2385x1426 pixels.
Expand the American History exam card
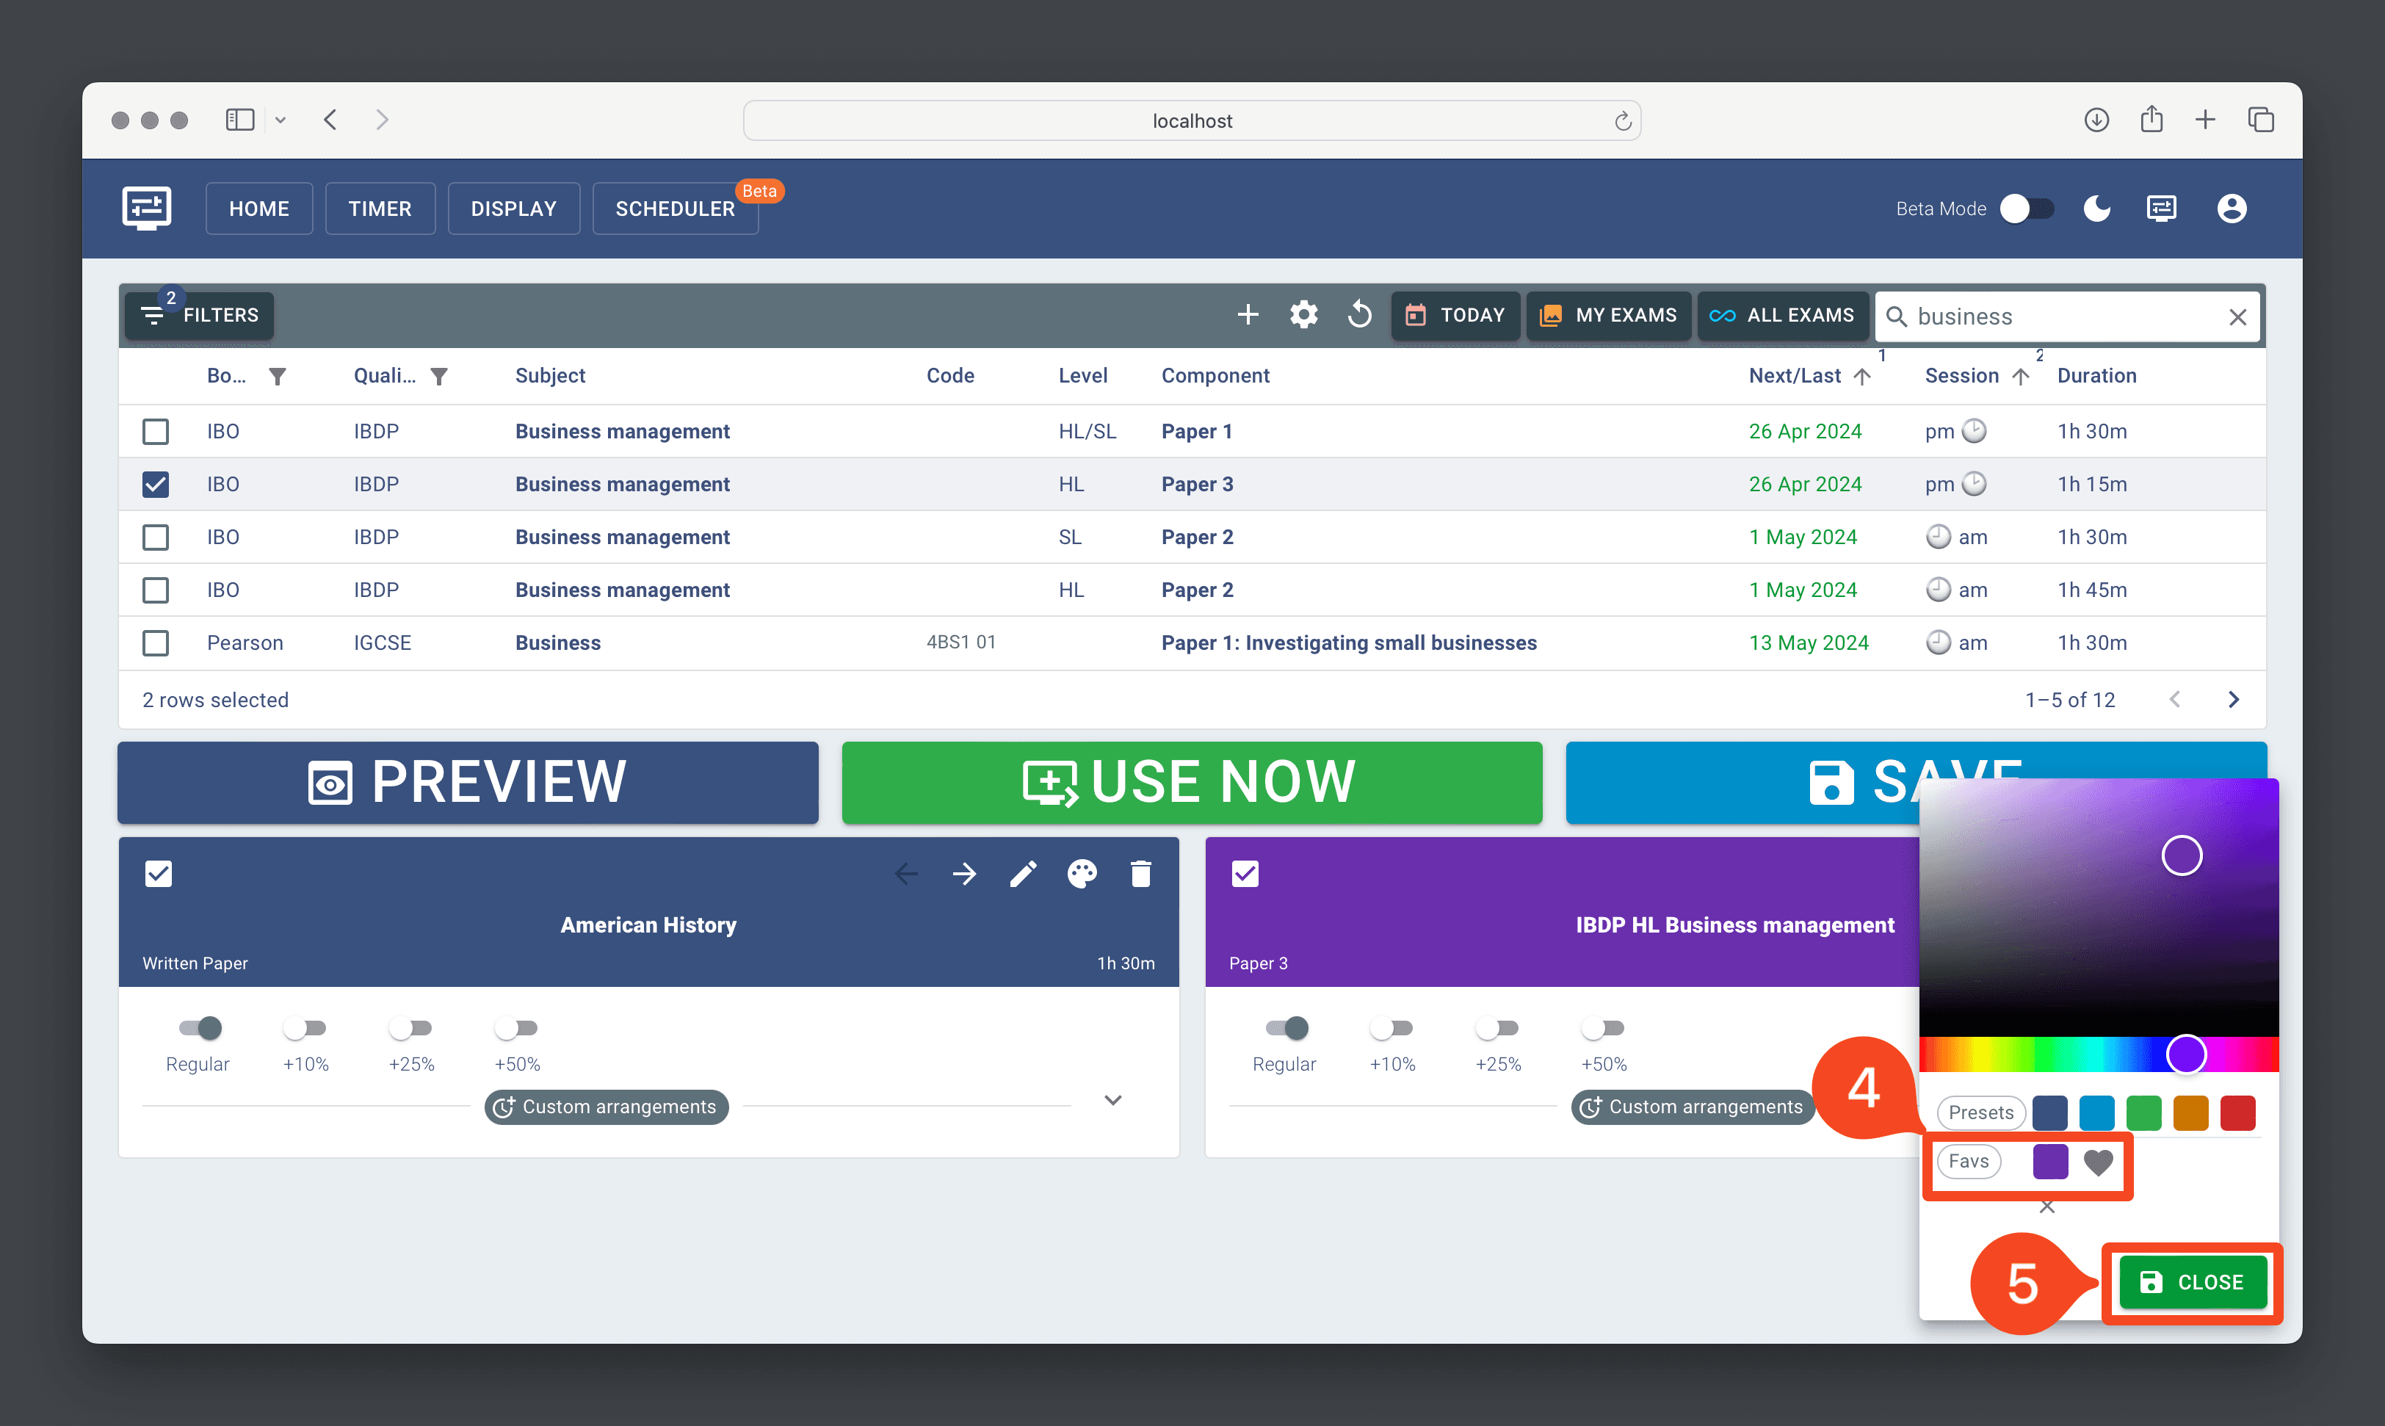pos(1114,1104)
